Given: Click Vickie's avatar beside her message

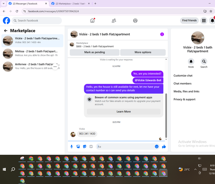Looking at the screenshot, I should pos(73,134).
